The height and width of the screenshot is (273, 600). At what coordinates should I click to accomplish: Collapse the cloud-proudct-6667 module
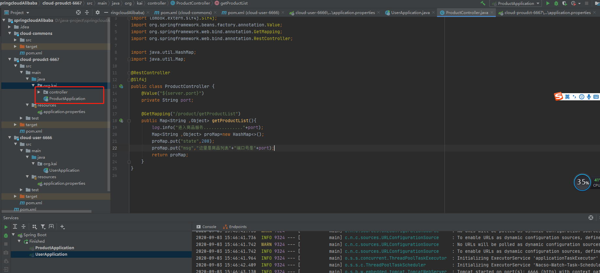click(9, 59)
